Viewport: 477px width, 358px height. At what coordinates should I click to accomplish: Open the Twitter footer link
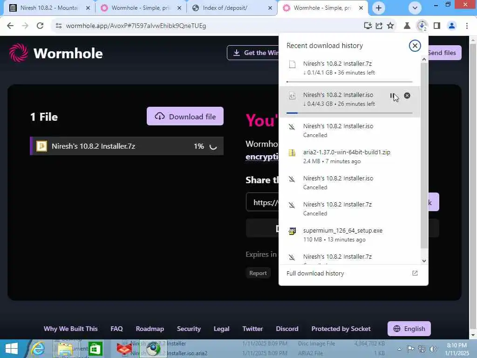(x=252, y=329)
